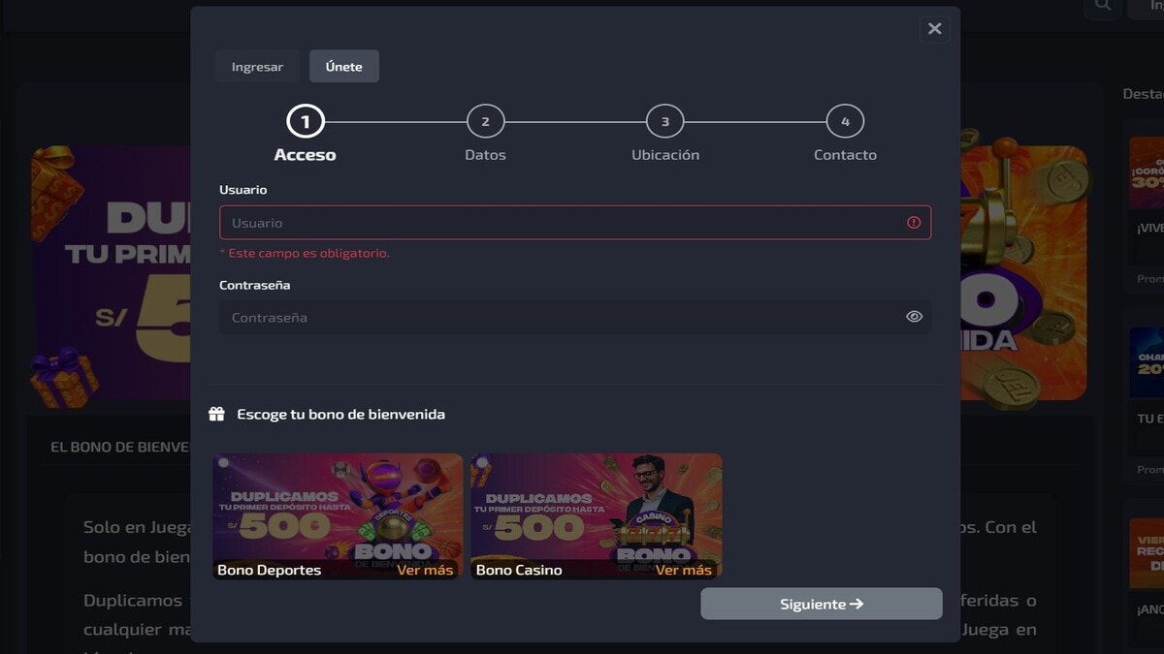Go to step 2 Datos circle

(485, 122)
